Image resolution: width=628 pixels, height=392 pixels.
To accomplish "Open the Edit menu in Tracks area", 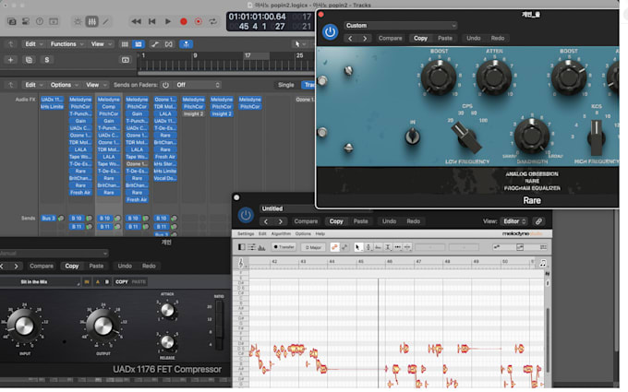I will pyautogui.click(x=33, y=44).
